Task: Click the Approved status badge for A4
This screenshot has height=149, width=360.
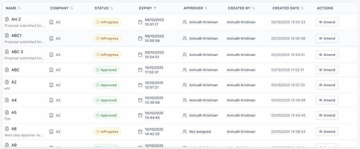Action: point(106,100)
